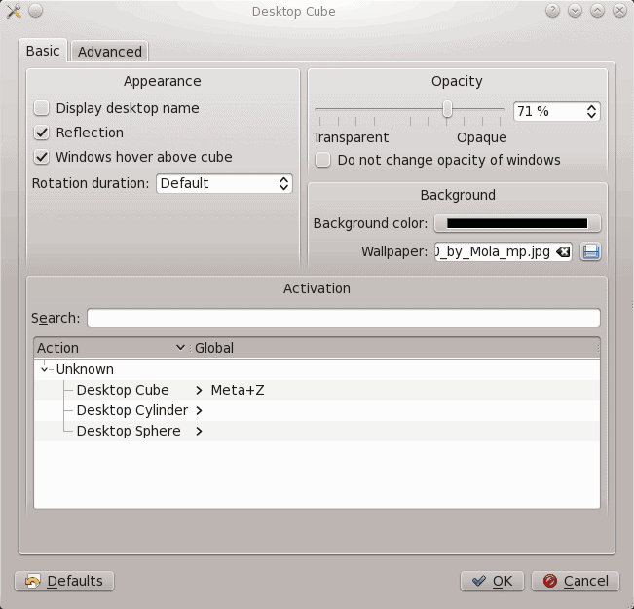Enable Display desktop name checkbox
Viewport: 634px width, 609px height.
(42, 108)
